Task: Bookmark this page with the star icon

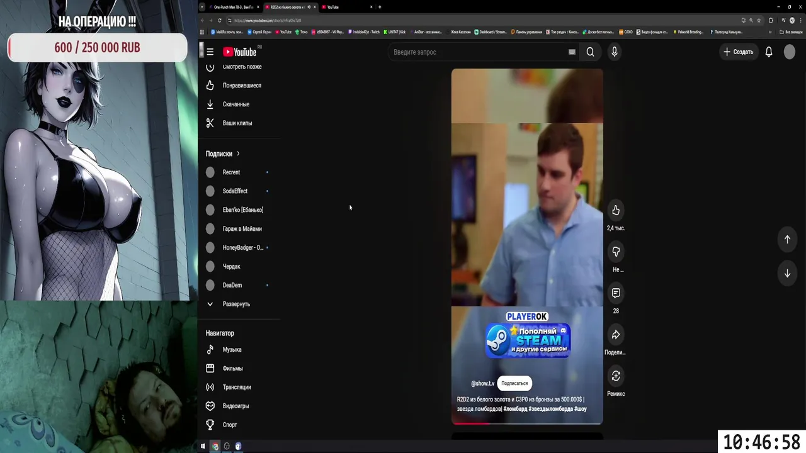Action: click(x=759, y=20)
